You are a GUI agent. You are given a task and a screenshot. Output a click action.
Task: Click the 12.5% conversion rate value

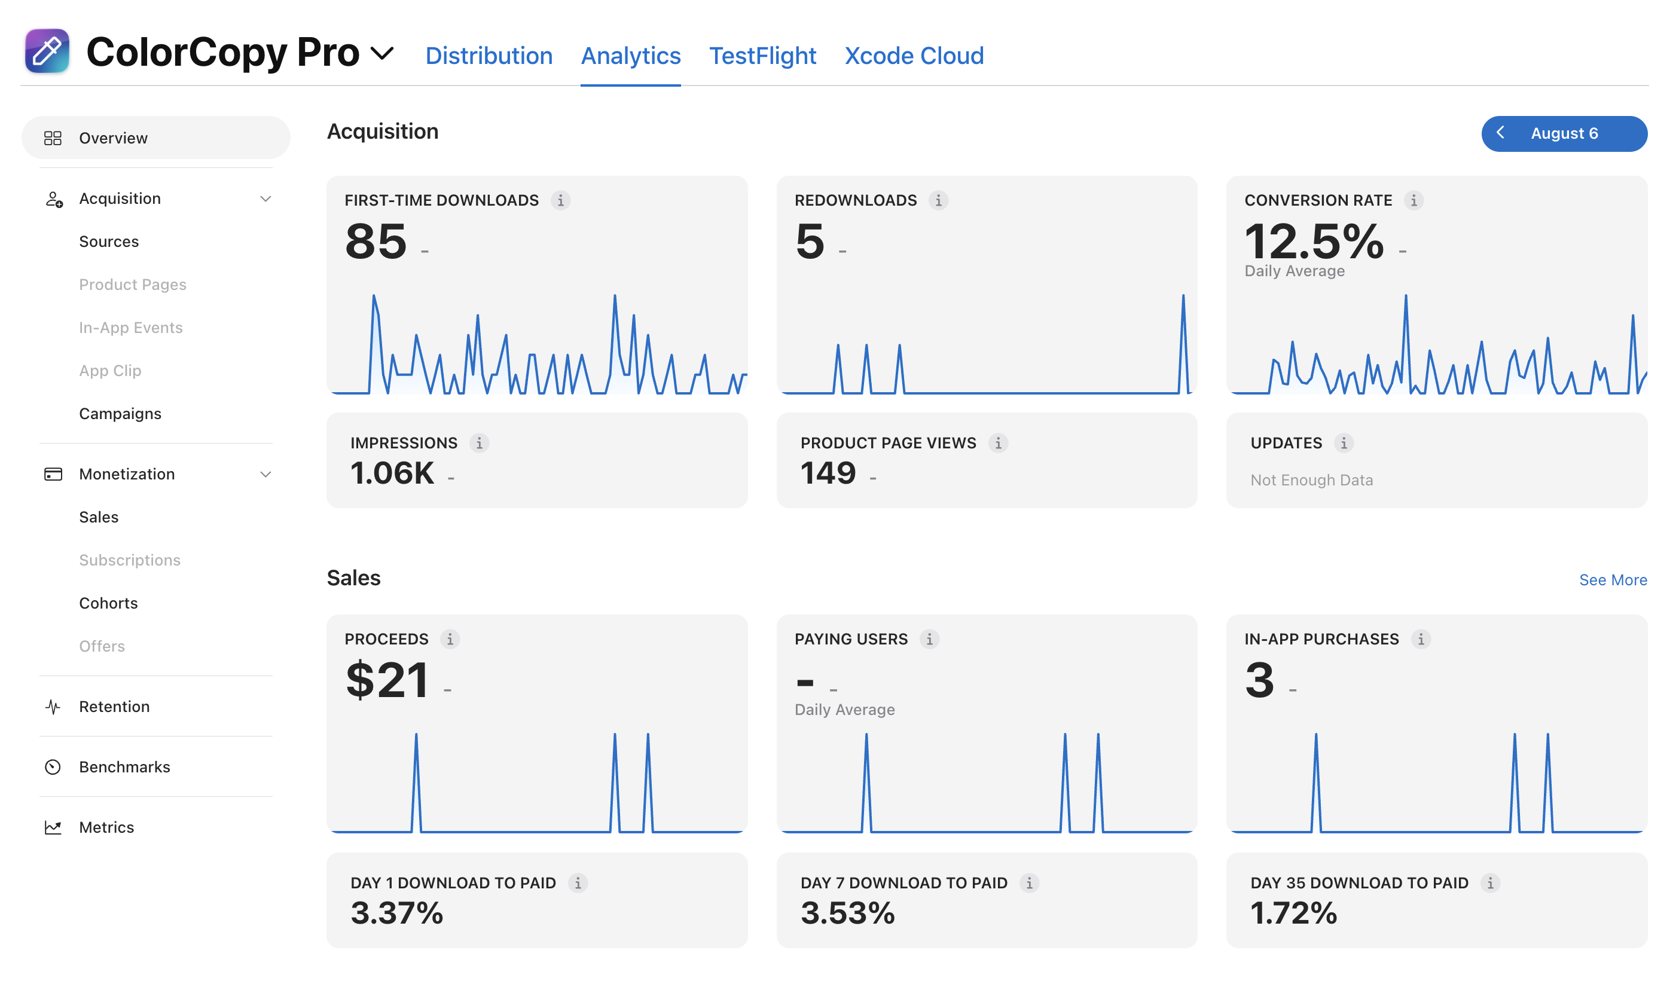pyautogui.click(x=1314, y=241)
